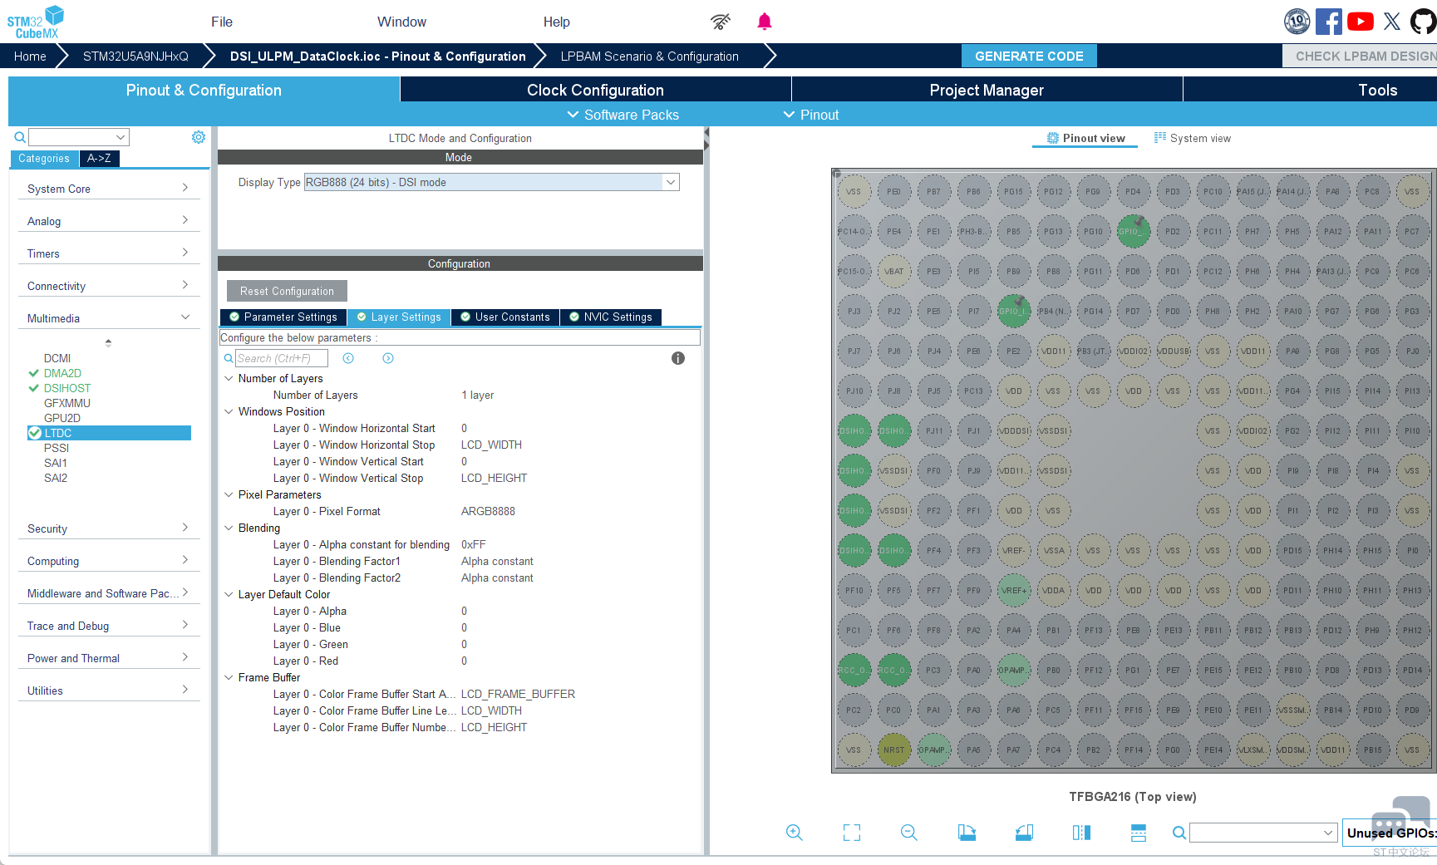1437x865 pixels.
Task: Expand the Security category
Action: click(109, 528)
